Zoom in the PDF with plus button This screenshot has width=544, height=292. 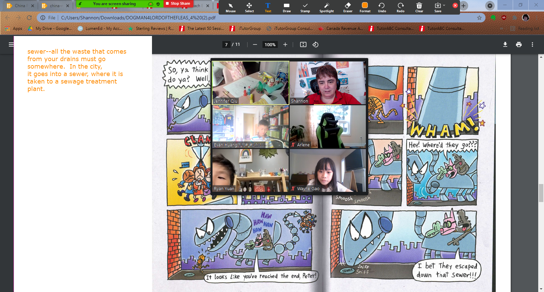coord(285,44)
